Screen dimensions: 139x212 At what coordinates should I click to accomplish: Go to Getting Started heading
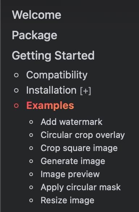click(x=53, y=56)
